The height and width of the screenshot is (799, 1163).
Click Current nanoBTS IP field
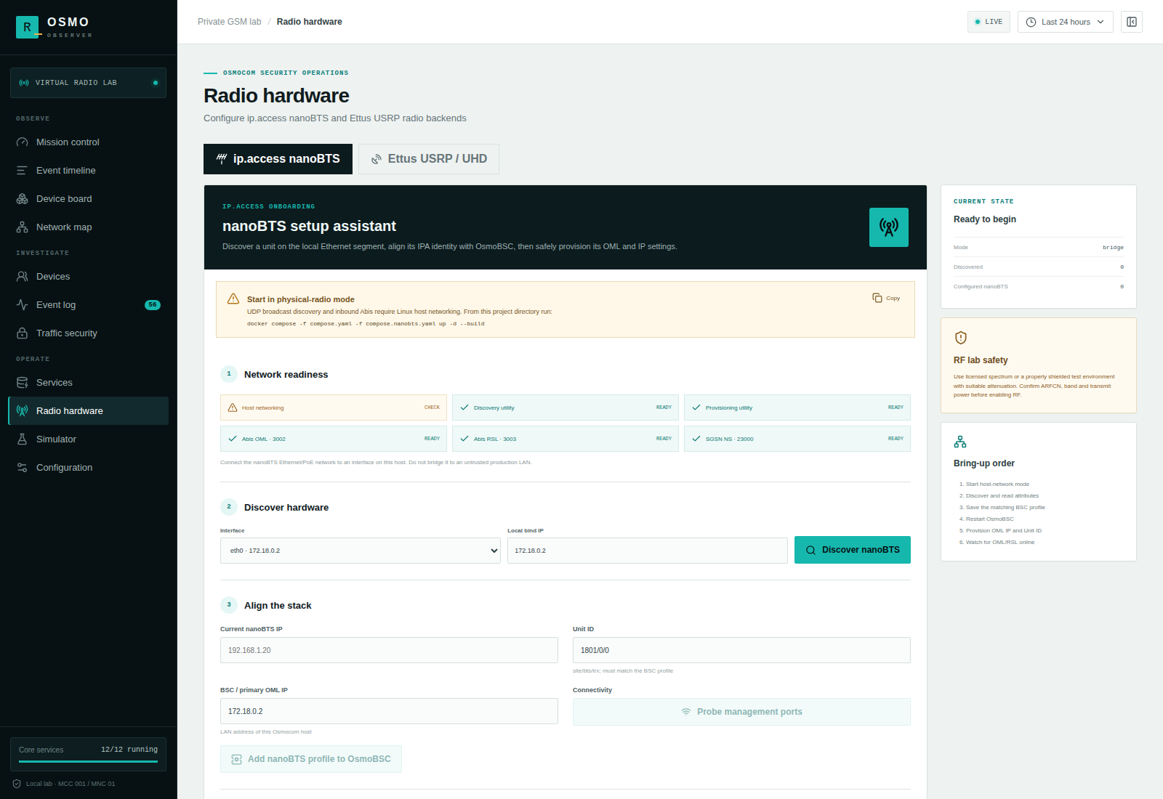coord(389,650)
